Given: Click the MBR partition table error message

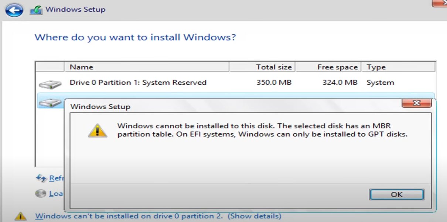Looking at the screenshot, I should [262, 130].
